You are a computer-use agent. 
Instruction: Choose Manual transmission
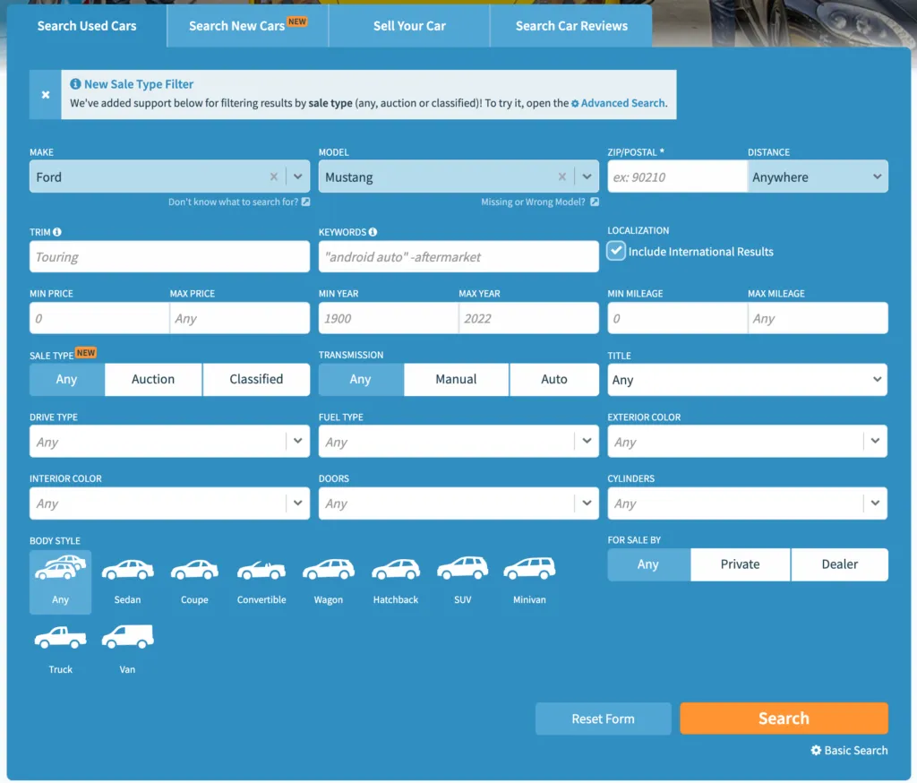click(x=456, y=380)
